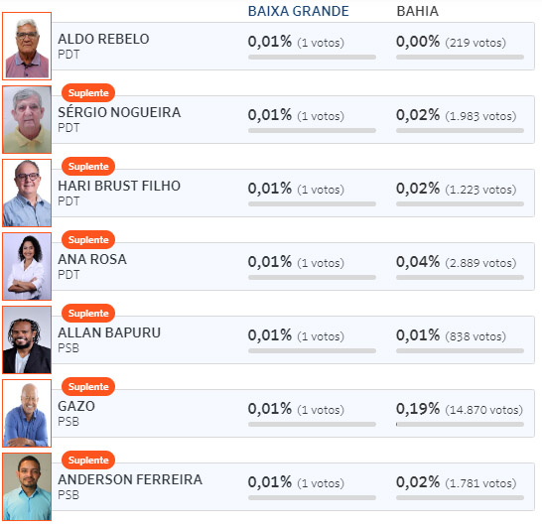The image size is (542, 527).
Task: Open Ana Rosa's candidate photo
Action: point(27,266)
